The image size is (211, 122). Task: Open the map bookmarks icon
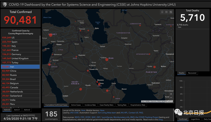(162, 12)
